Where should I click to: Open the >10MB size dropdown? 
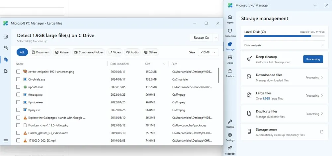coord(208,52)
